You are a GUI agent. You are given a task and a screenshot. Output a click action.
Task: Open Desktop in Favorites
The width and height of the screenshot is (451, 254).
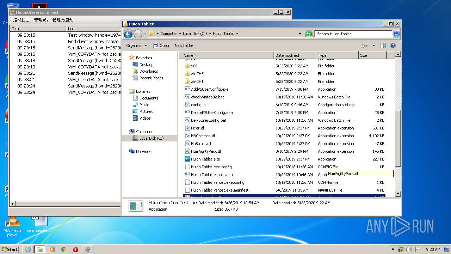146,65
